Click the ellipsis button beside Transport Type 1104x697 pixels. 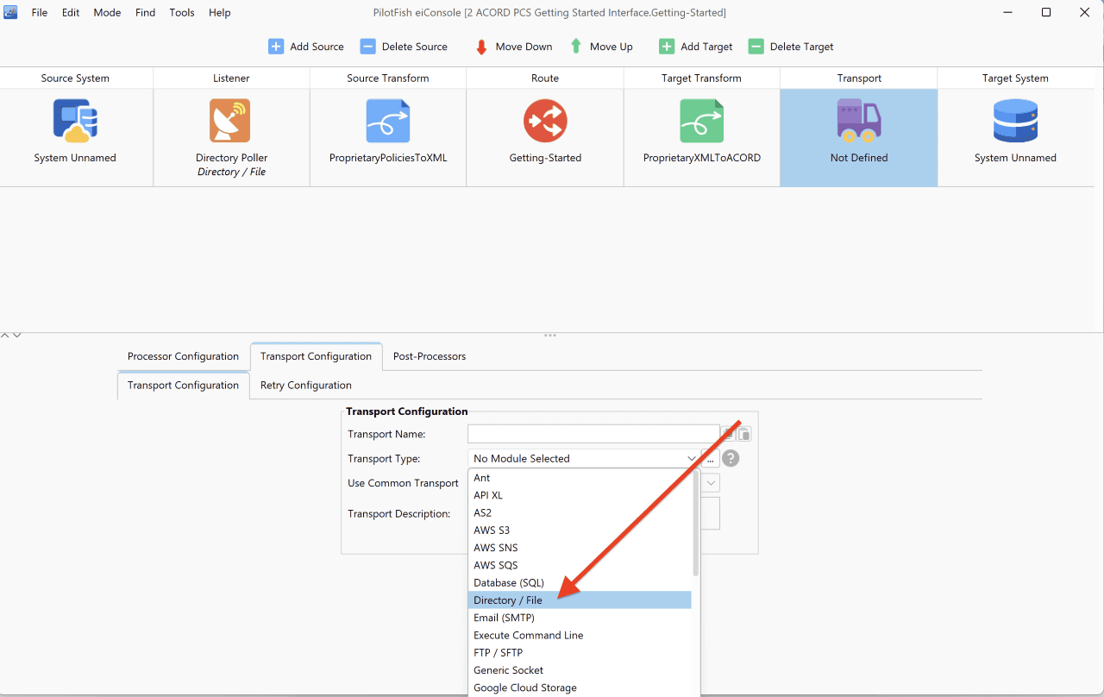(x=711, y=459)
